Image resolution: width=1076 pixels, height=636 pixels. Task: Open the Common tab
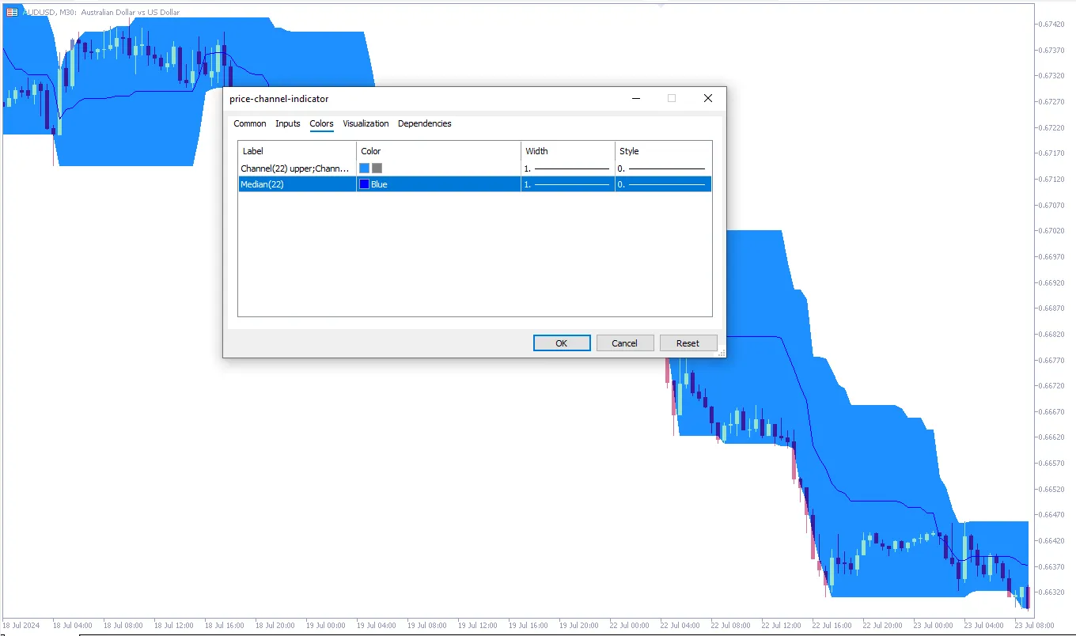click(249, 123)
